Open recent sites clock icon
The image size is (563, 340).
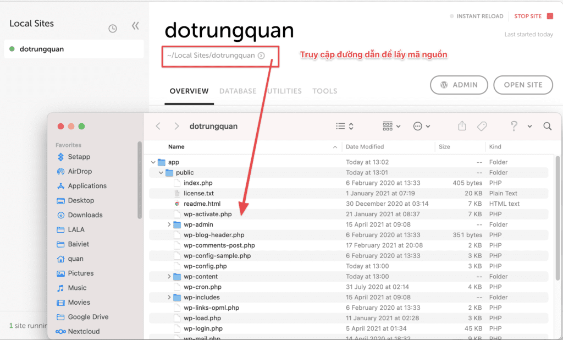tap(113, 29)
